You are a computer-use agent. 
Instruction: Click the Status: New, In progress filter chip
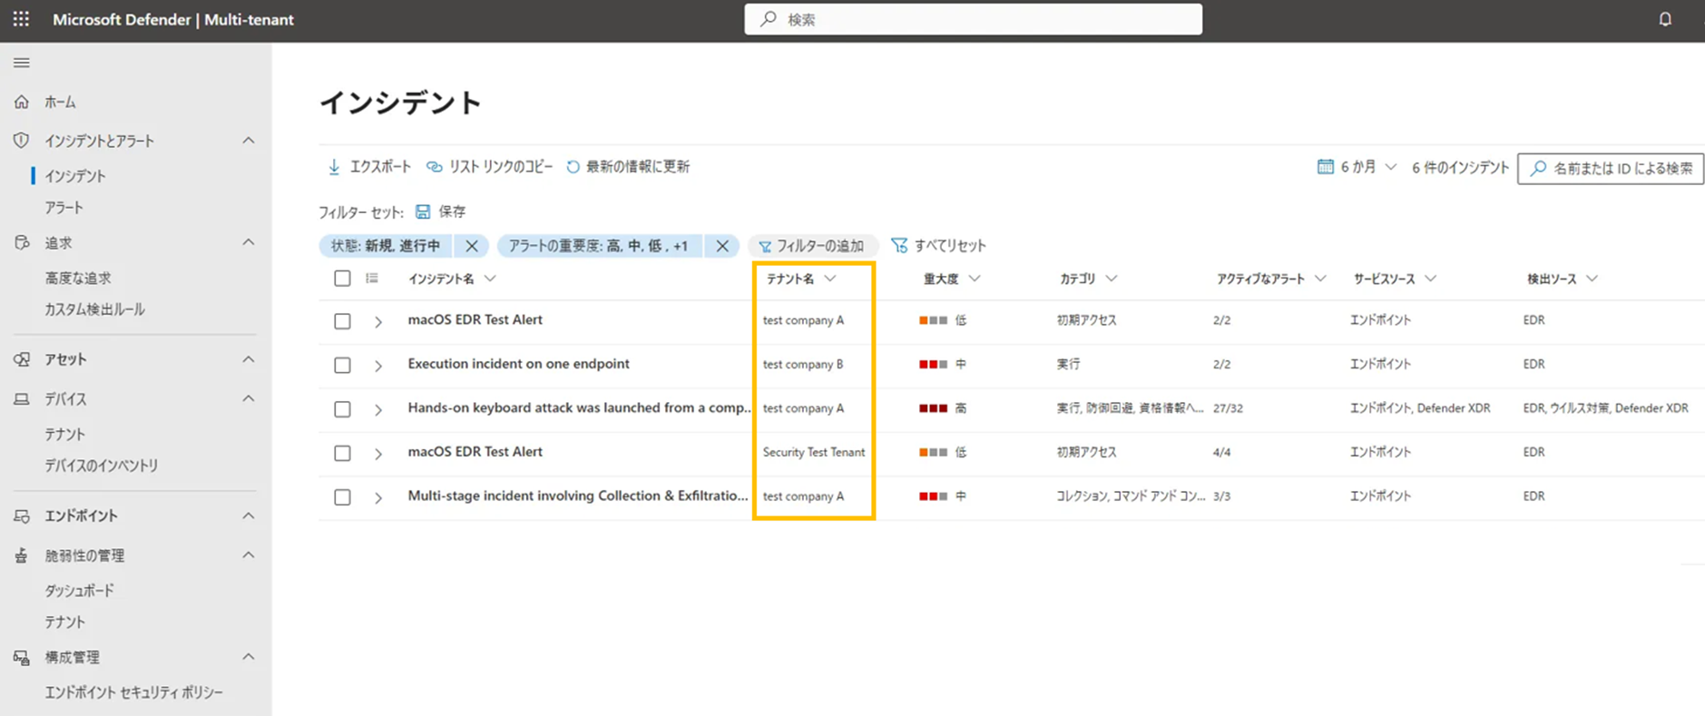pos(386,246)
